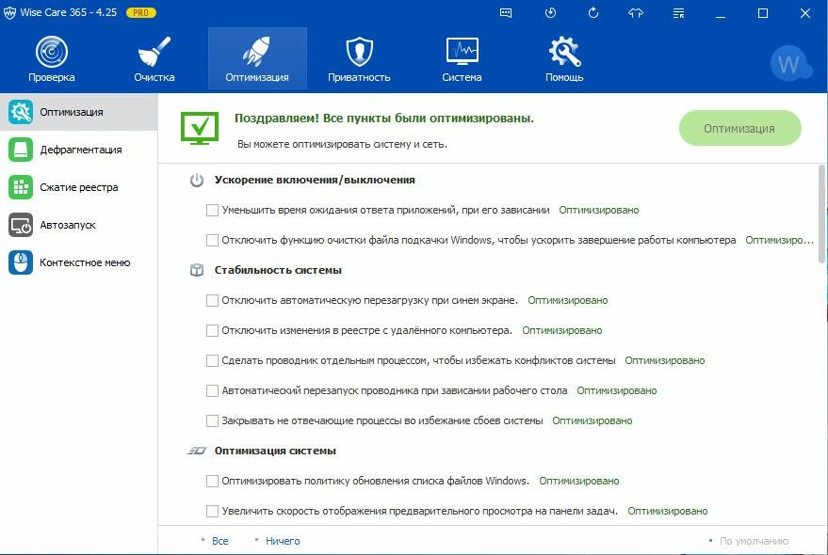Select Дефрагментация in the left sidebar
The height and width of the screenshot is (555, 828).
79,150
